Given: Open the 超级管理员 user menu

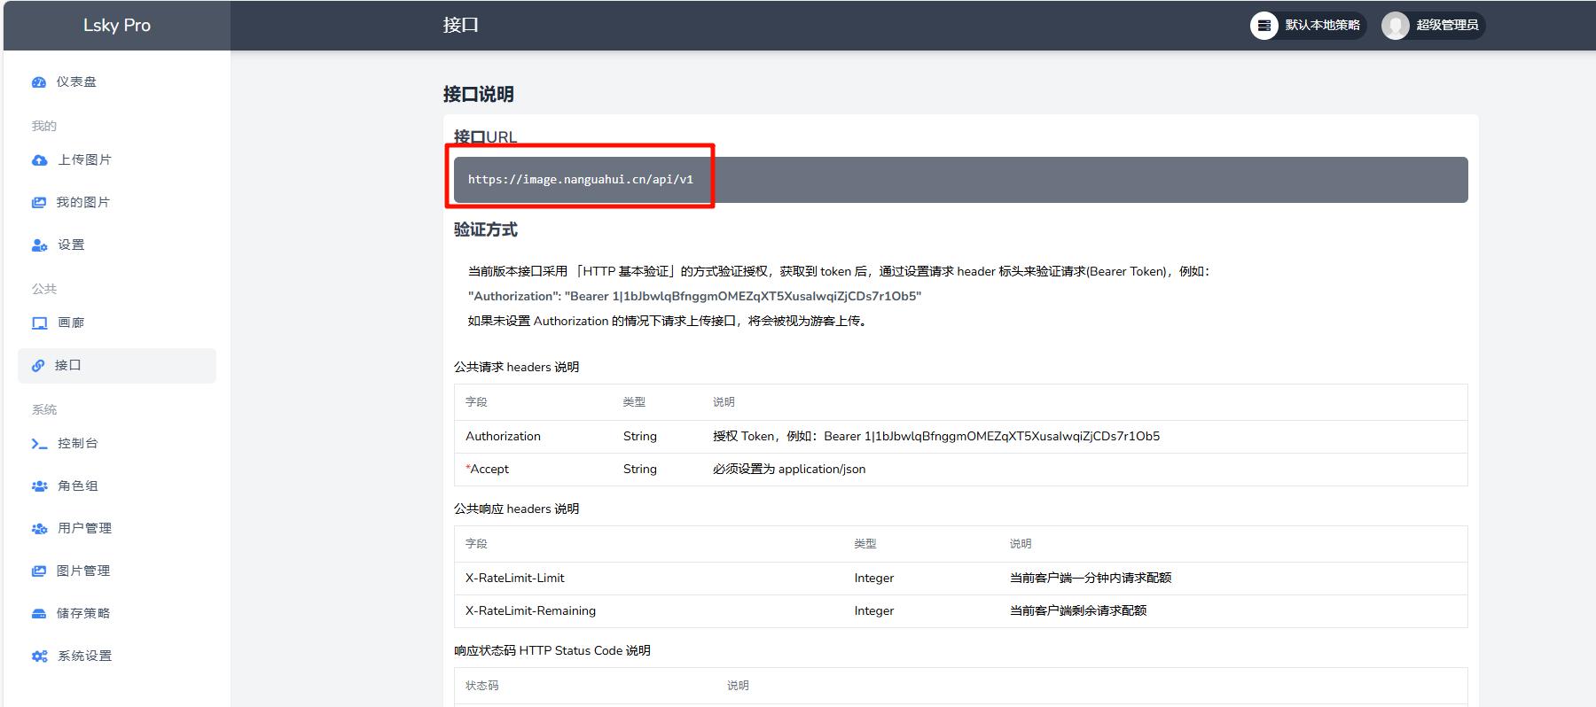Looking at the screenshot, I should [x=1433, y=26].
